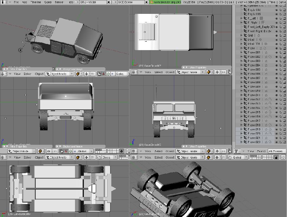This screenshot has height=217, width=287.
Task: Toggle renderability icon for Plane.005
Action: 285,70
